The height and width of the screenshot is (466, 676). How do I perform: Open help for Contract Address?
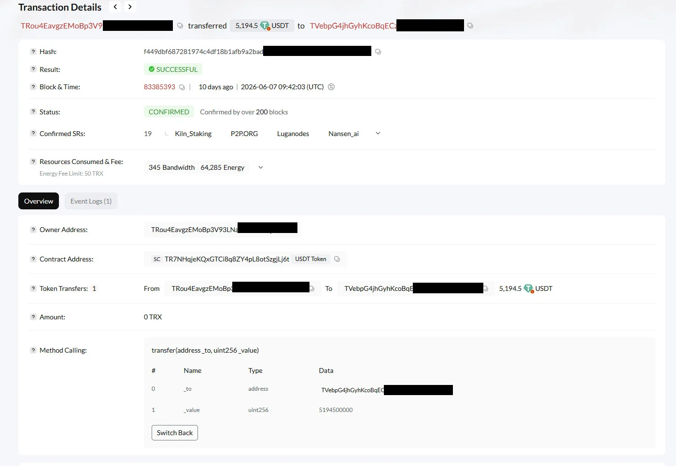[x=33, y=259]
